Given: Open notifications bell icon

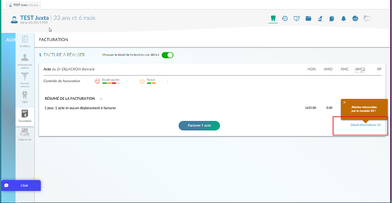Looking at the screenshot, I should pyautogui.click(x=343, y=19).
